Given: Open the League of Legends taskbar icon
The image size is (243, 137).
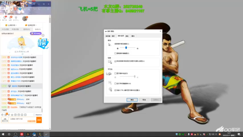Looking at the screenshot, I should pos(40,134).
